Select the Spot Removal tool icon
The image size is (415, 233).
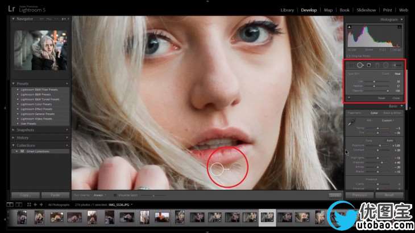[x=360, y=65]
